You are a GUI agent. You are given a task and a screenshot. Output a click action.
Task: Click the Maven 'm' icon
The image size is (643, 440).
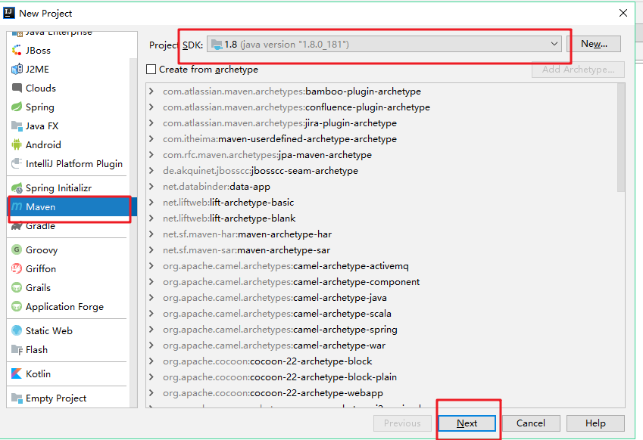pyautogui.click(x=17, y=206)
